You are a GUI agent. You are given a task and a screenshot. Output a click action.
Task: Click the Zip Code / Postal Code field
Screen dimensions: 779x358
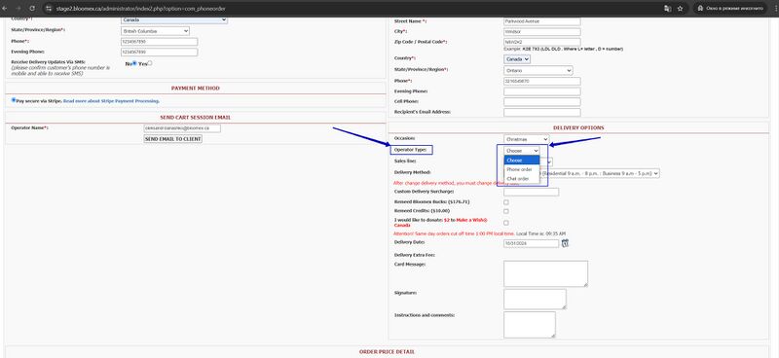pyautogui.click(x=542, y=42)
